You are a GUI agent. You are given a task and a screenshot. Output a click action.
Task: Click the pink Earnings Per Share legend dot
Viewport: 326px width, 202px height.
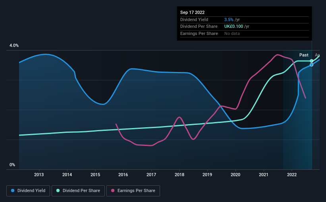pyautogui.click(x=113, y=190)
